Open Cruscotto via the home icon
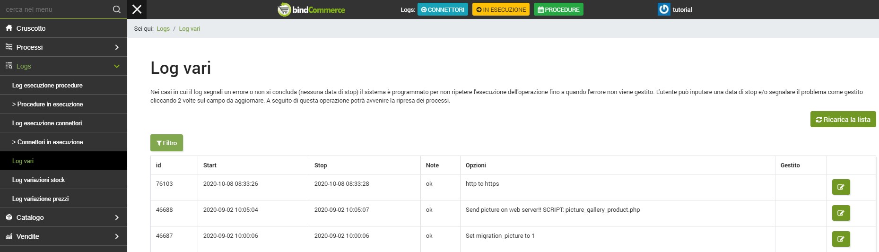 [9, 28]
